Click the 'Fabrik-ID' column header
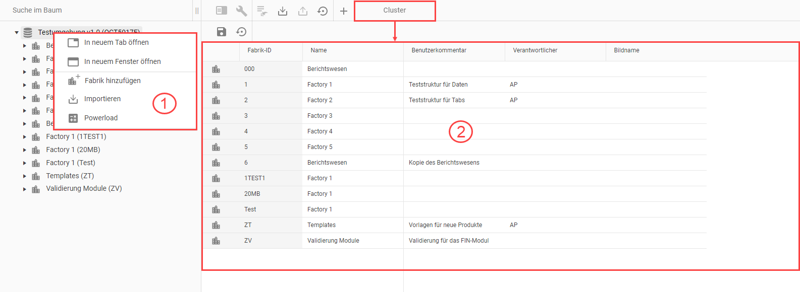This screenshot has height=292, width=800. (x=259, y=50)
